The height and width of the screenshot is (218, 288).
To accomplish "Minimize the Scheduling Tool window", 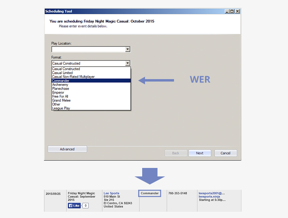I will click(227, 11).
